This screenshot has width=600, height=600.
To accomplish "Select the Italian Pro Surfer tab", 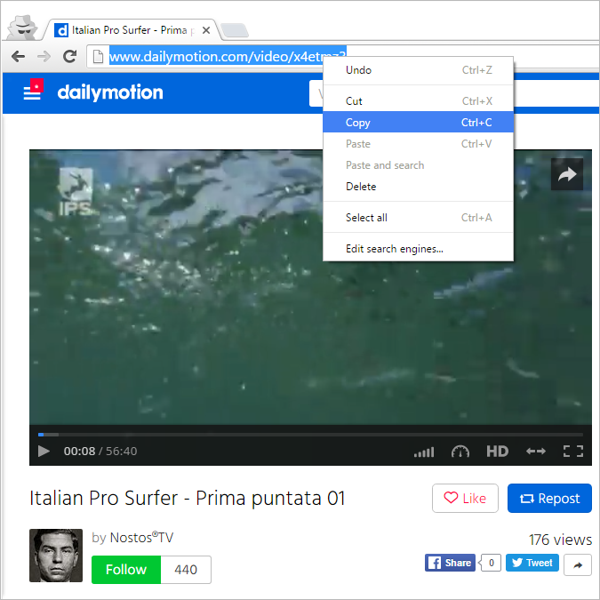I will coord(132,30).
